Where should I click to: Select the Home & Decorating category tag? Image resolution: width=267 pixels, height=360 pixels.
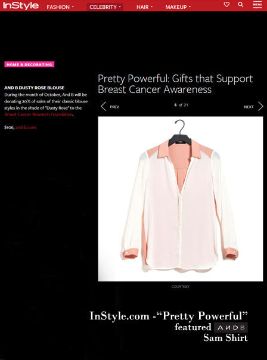[29, 64]
